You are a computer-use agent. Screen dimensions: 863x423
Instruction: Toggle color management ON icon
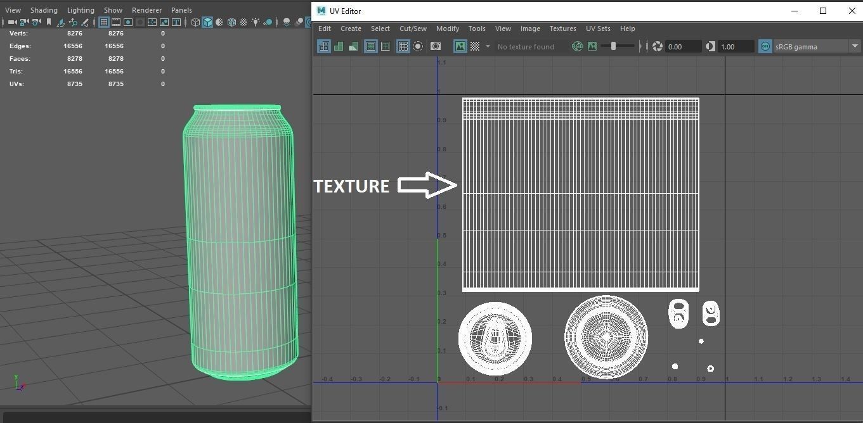tap(765, 46)
